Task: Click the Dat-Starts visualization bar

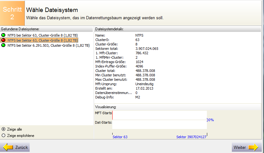Action: click(x=160, y=125)
